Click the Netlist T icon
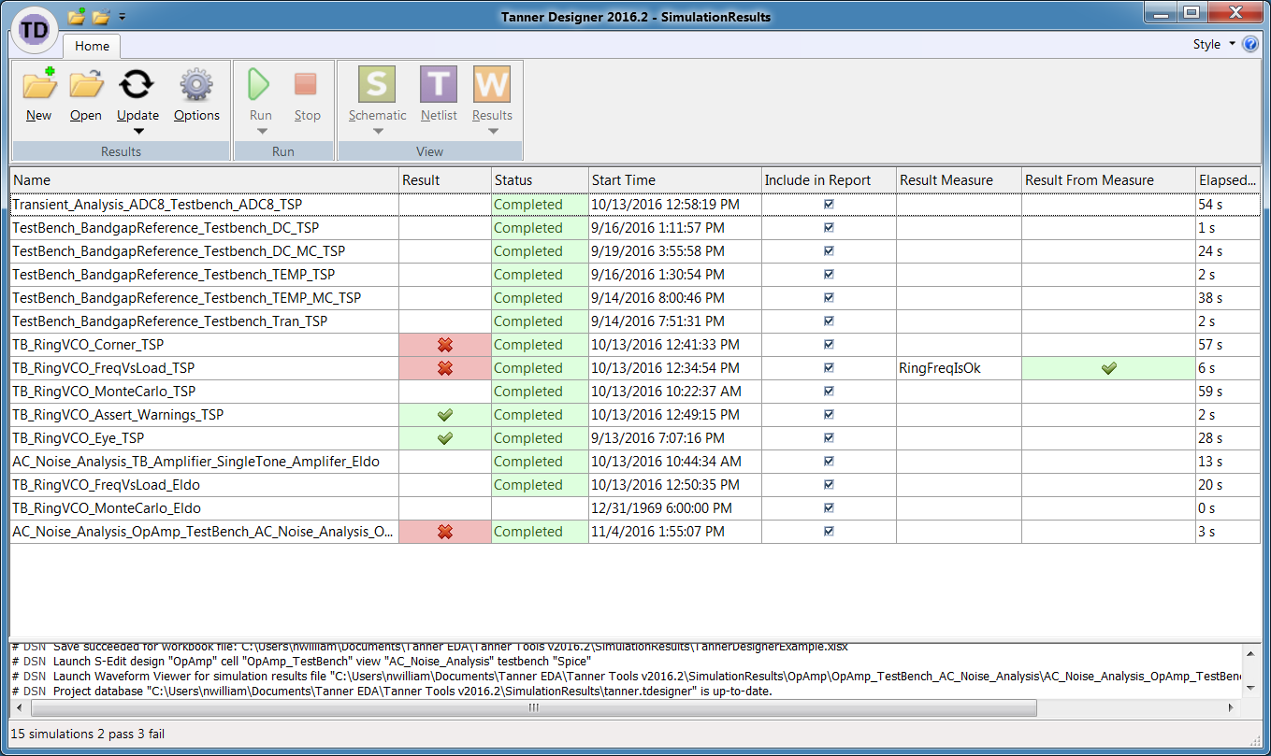 coord(439,85)
